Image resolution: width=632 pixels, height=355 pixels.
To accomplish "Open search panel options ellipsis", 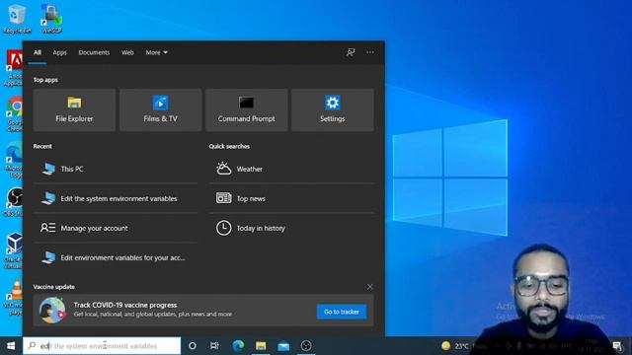I will 370,52.
